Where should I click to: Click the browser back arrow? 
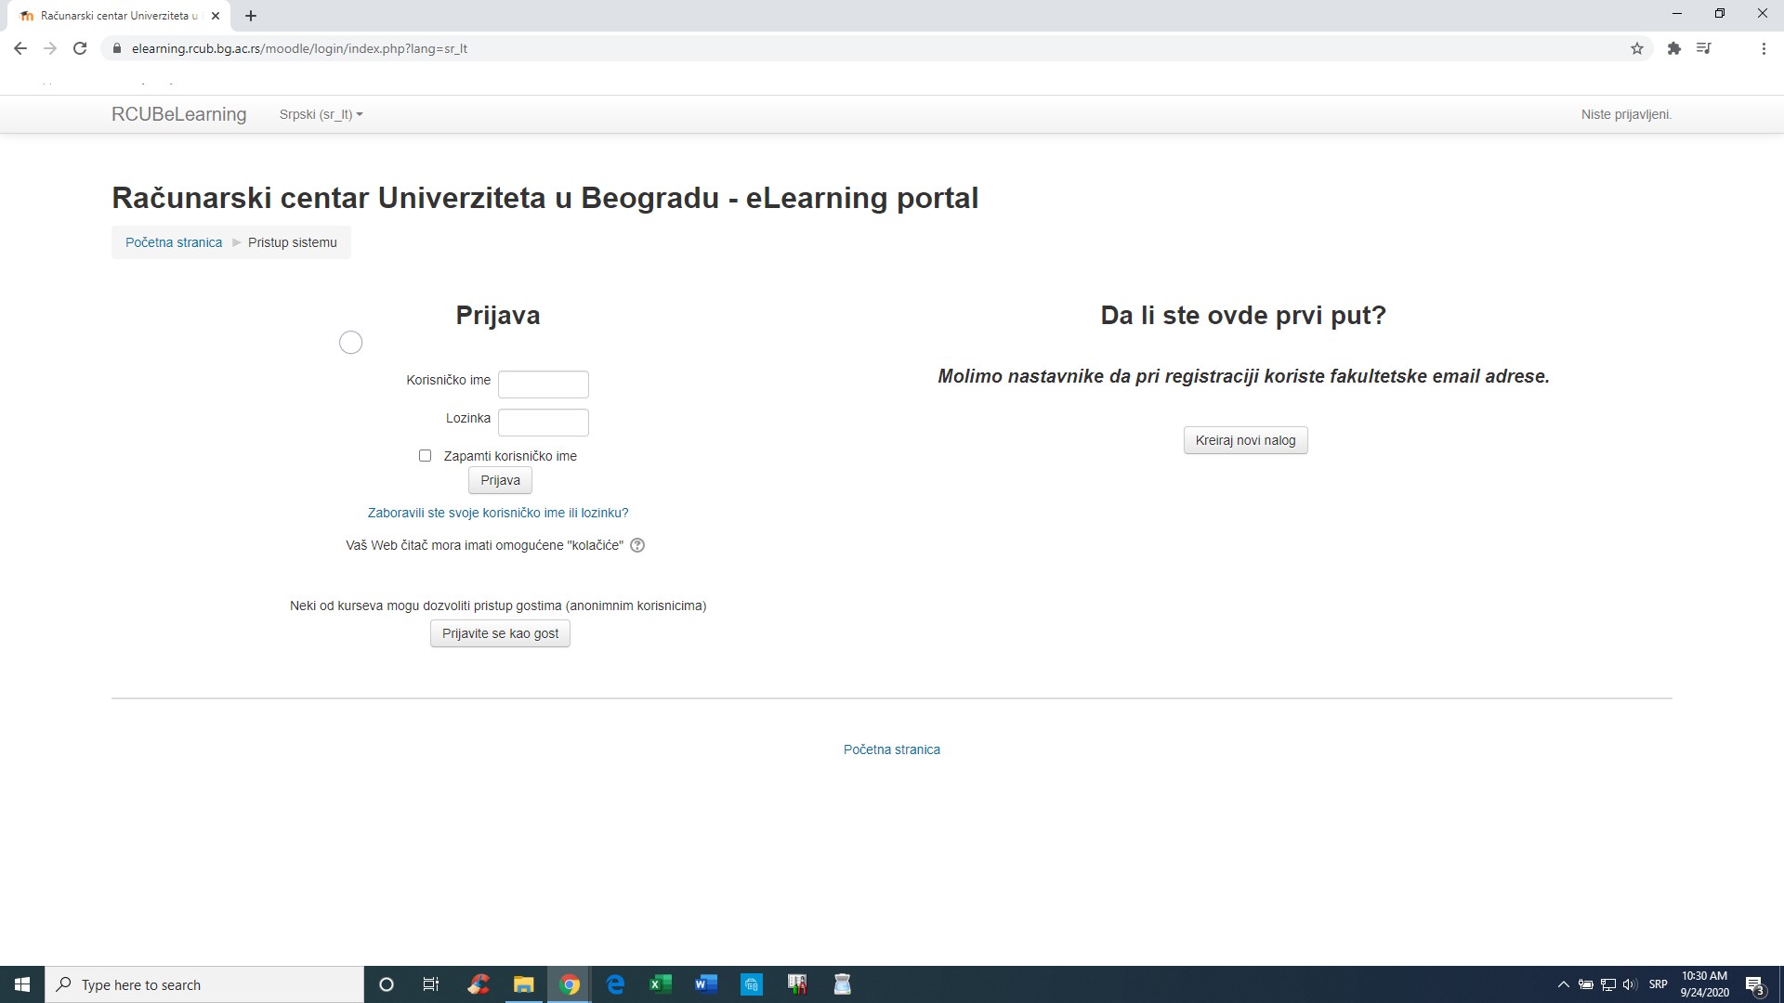[20, 48]
